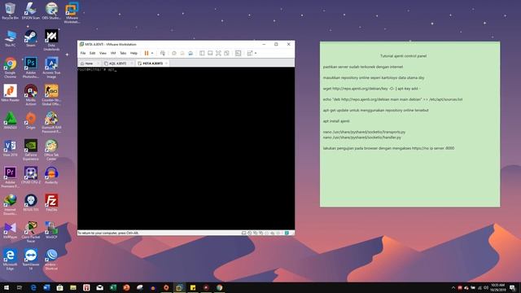This screenshot has width=521, height=293.
Task: Select the Nitro Reader desktop icon
Action: (x=10, y=94)
